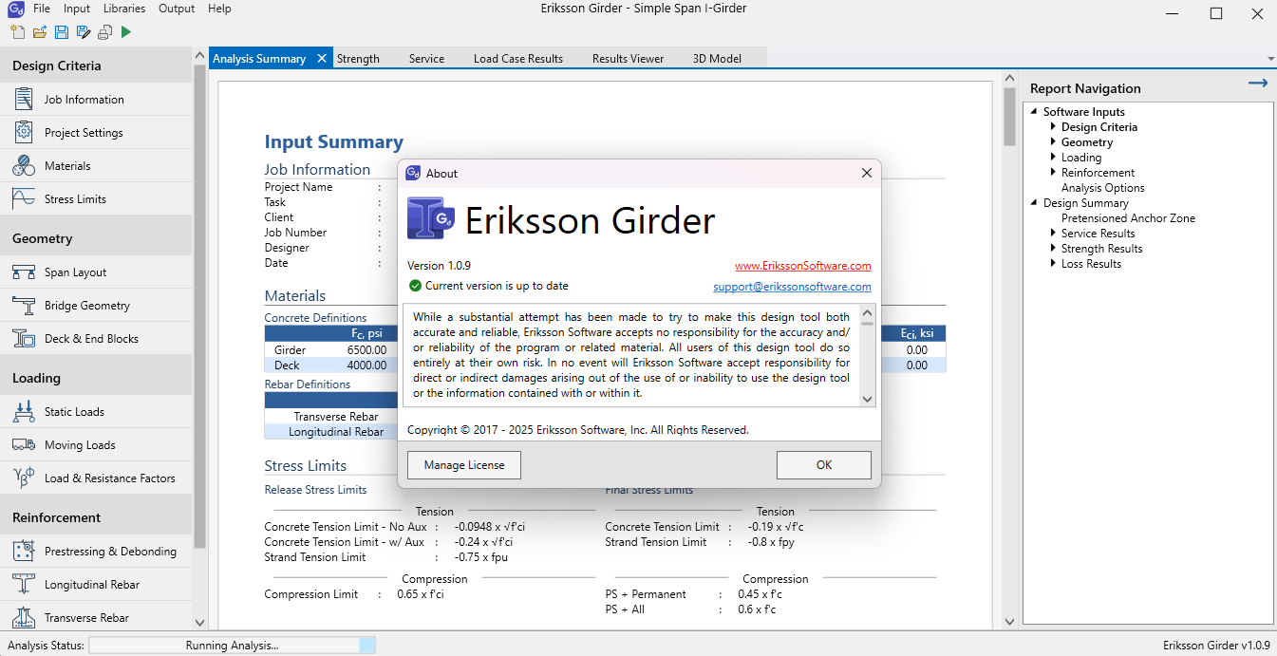This screenshot has height=656, width=1277.
Task: Expand the Reinforcement tree node arrow
Action: (1053, 173)
